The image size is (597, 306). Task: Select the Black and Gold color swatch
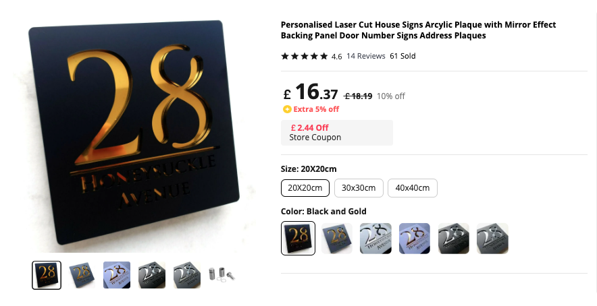pyautogui.click(x=298, y=238)
